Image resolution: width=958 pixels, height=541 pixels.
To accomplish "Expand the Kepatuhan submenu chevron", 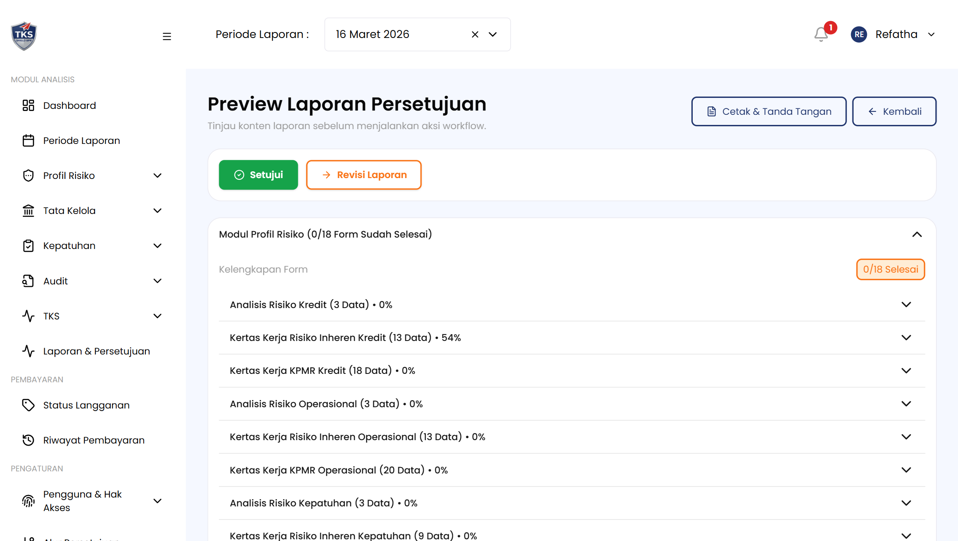I will pos(158,245).
